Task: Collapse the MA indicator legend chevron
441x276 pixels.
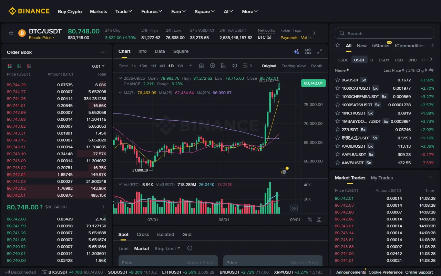Action: click(120, 93)
